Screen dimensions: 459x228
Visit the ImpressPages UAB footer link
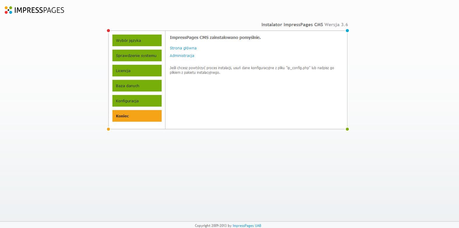[x=247, y=226]
